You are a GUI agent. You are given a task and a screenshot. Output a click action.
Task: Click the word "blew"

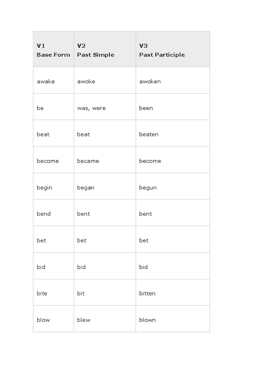[x=84, y=320]
